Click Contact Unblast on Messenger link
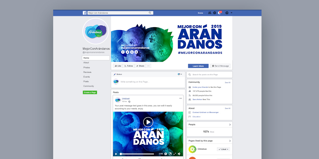 (205, 112)
